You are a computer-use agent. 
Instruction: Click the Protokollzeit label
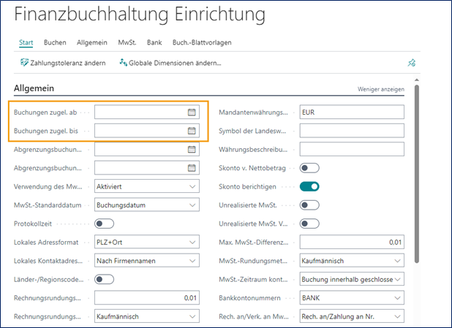33,224
